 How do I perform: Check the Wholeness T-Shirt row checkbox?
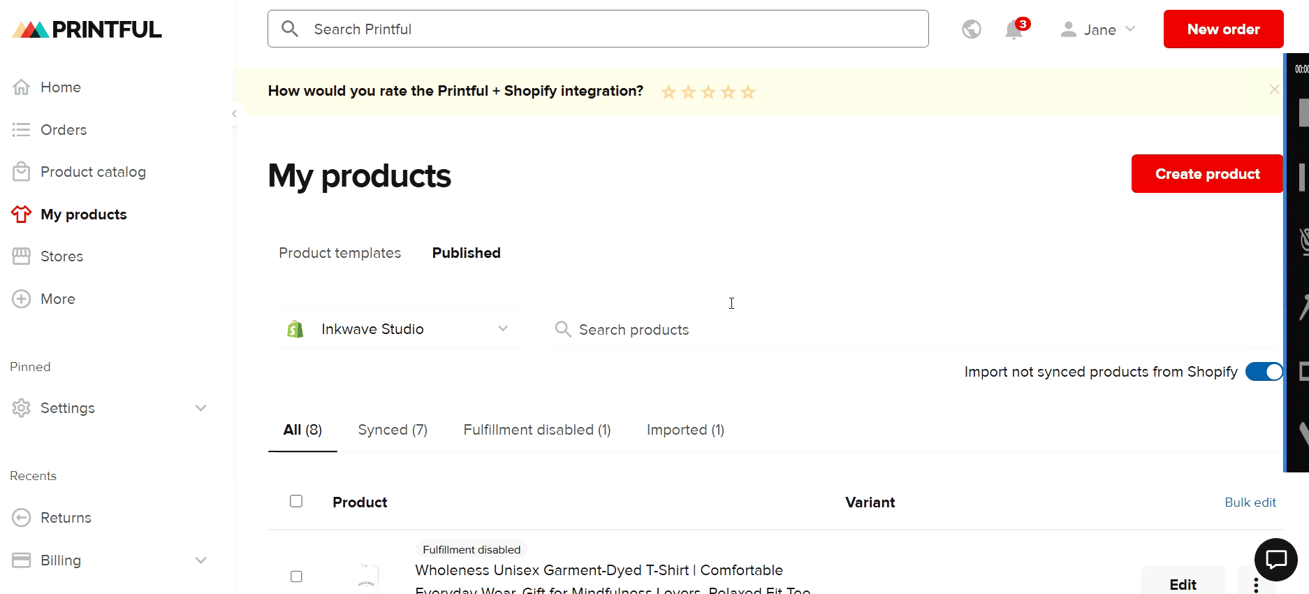click(296, 577)
